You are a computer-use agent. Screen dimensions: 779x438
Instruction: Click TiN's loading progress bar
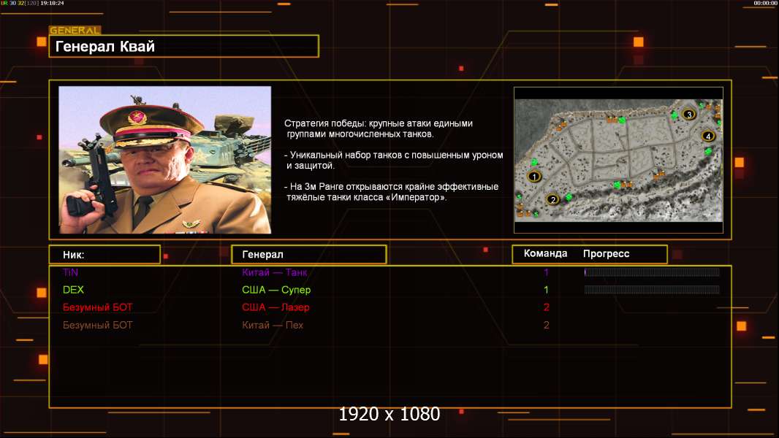[x=652, y=272]
